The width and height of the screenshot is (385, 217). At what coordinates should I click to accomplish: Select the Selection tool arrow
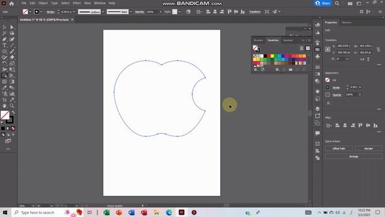pos(4,27)
